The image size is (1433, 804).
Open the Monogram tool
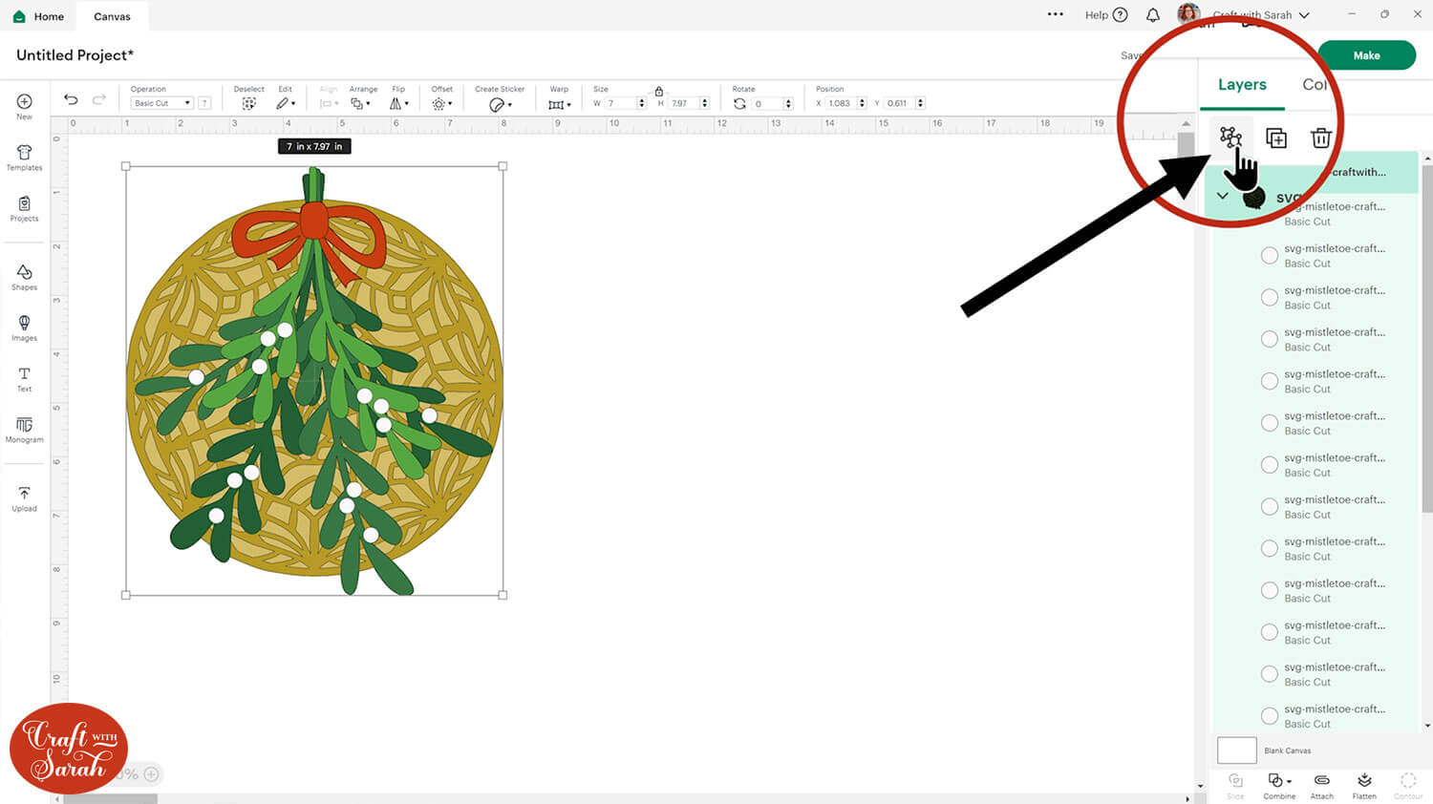pyautogui.click(x=24, y=430)
